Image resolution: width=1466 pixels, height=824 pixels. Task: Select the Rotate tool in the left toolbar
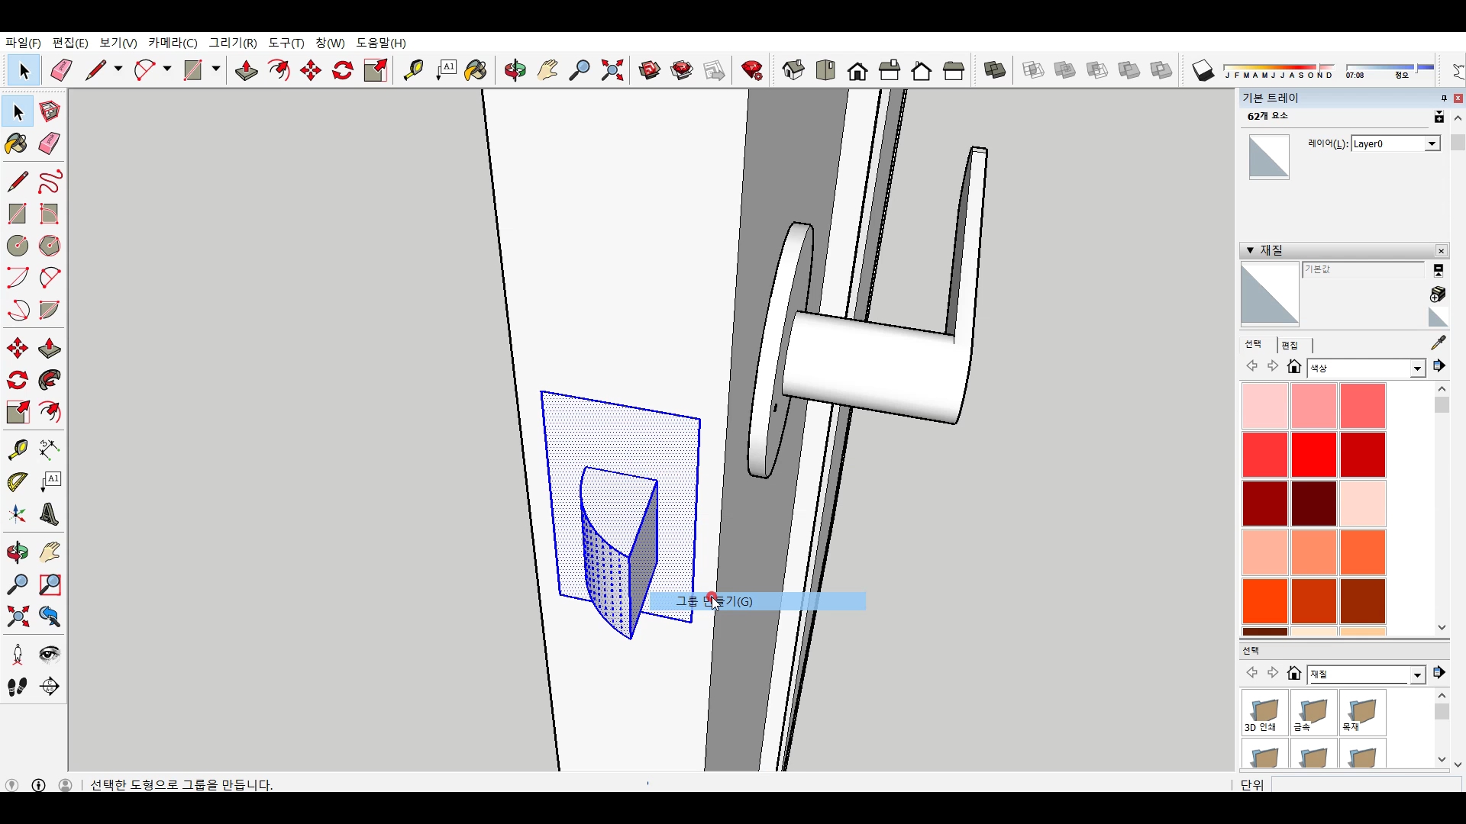(x=18, y=380)
